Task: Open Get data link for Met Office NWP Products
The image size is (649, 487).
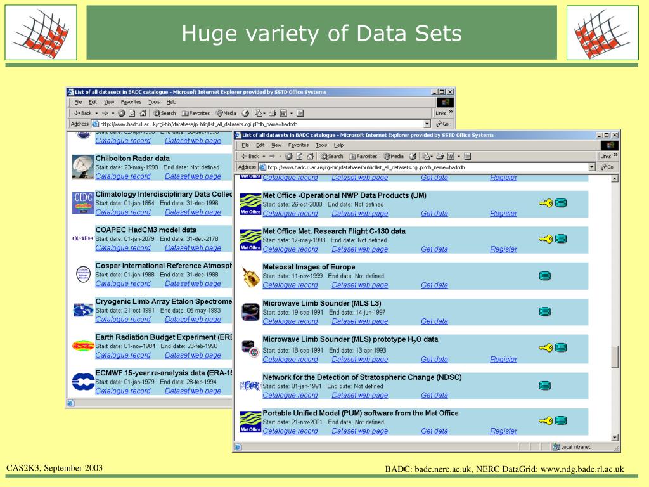Action: point(434,213)
